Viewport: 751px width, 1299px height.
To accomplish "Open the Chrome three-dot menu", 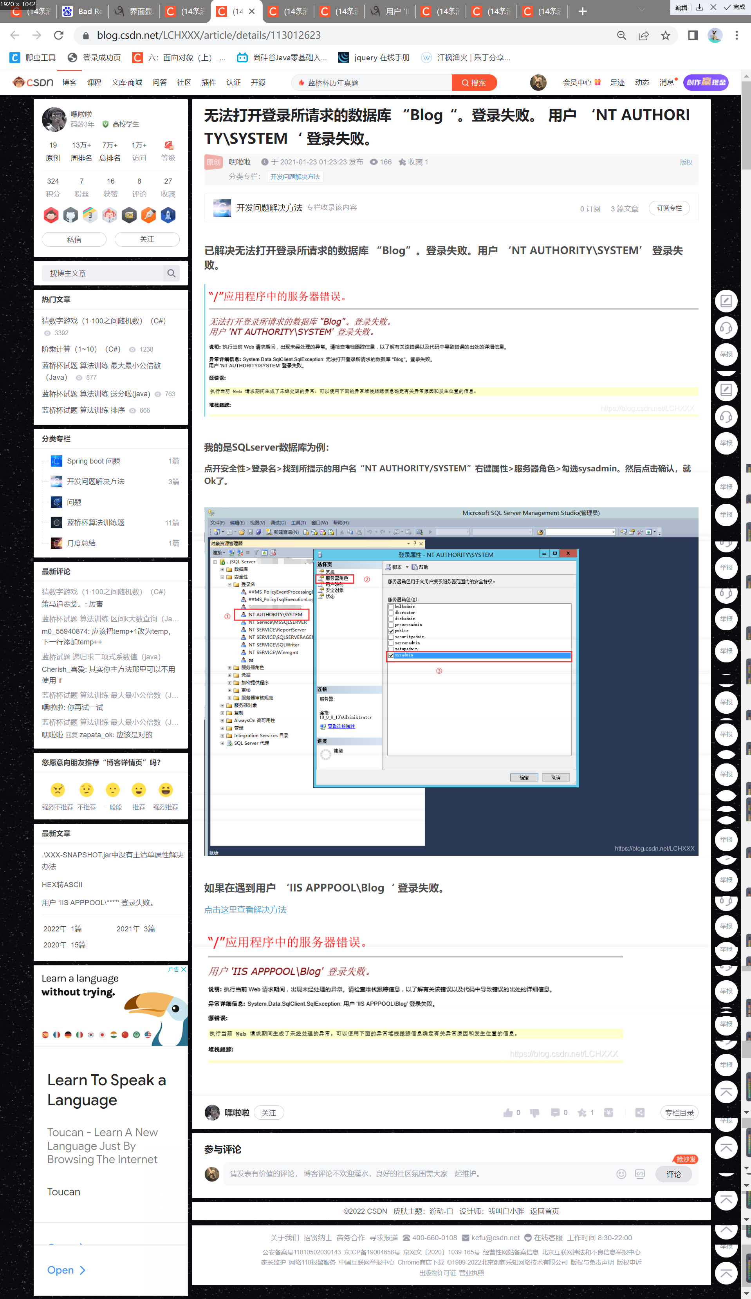I will 737,35.
